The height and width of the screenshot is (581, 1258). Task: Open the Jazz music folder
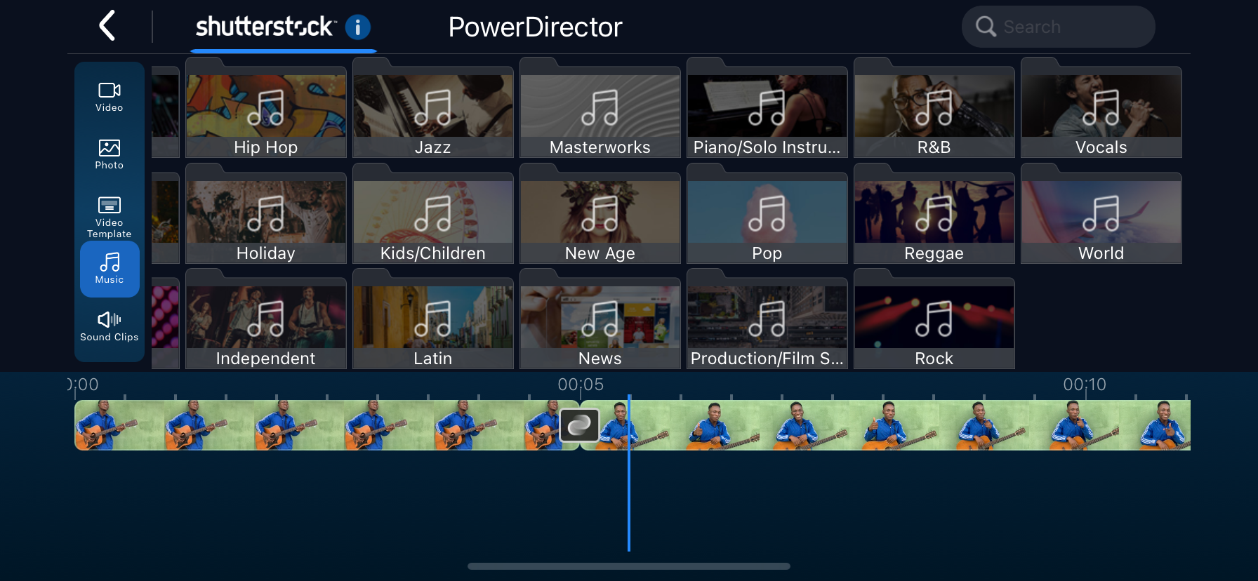click(433, 107)
